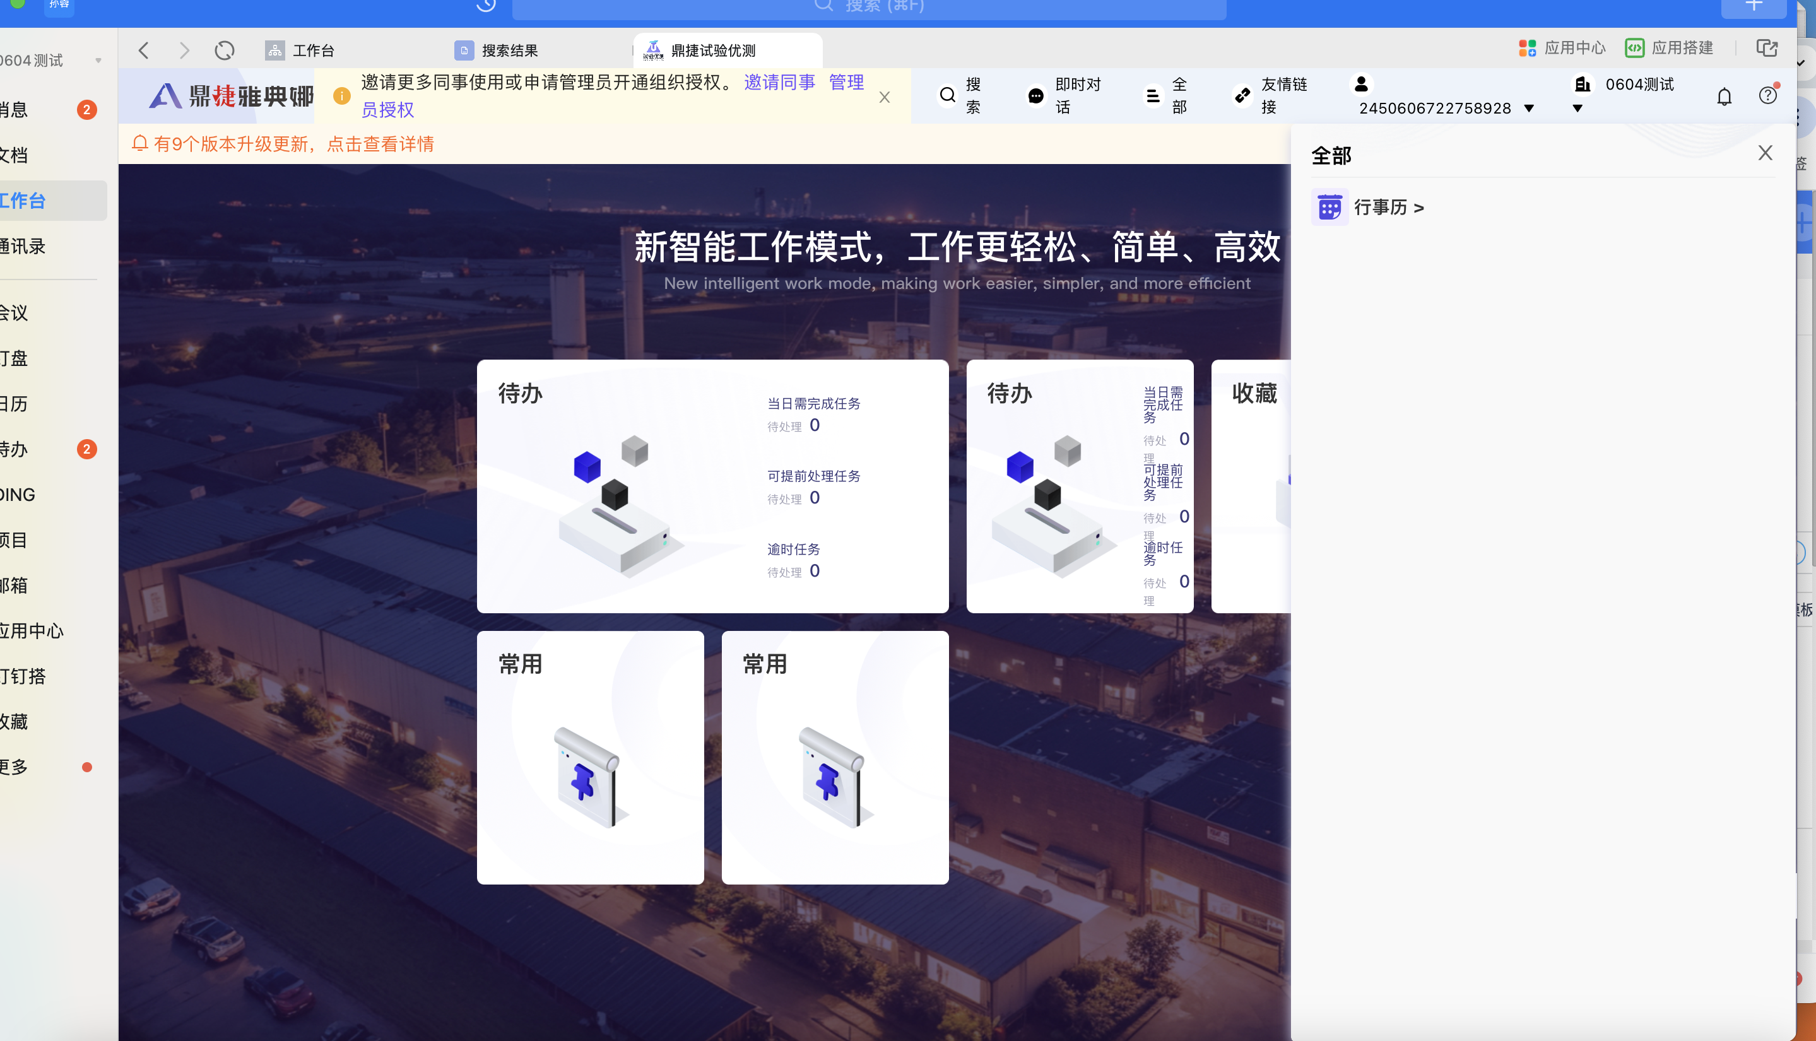Click the 行事历 calendar icon
This screenshot has height=1041, width=1816.
click(x=1329, y=208)
